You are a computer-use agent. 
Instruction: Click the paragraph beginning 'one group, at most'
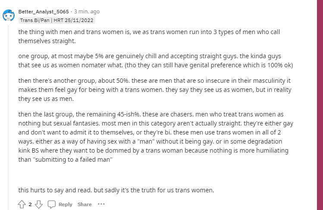156,60
